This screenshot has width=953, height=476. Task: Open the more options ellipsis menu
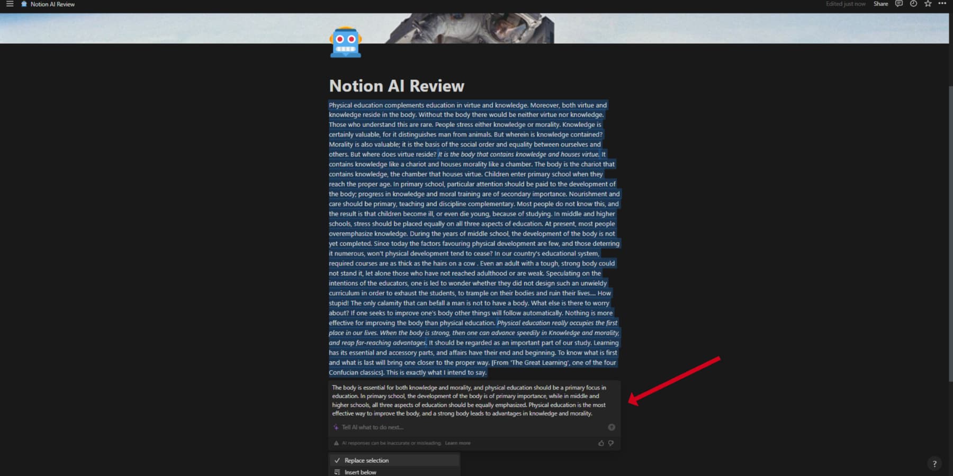942,4
